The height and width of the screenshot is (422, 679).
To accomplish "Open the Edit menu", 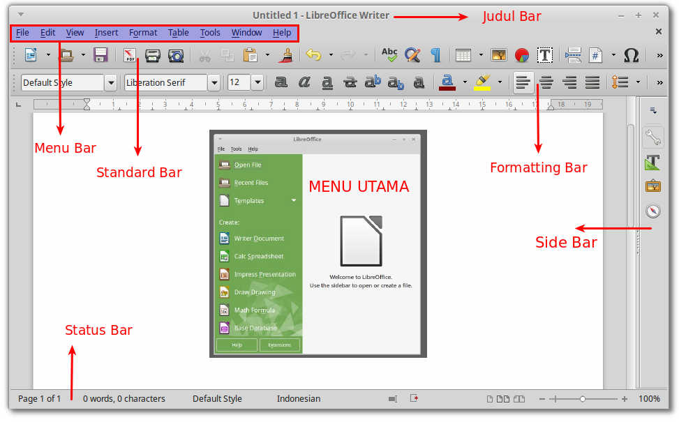I will [x=47, y=33].
